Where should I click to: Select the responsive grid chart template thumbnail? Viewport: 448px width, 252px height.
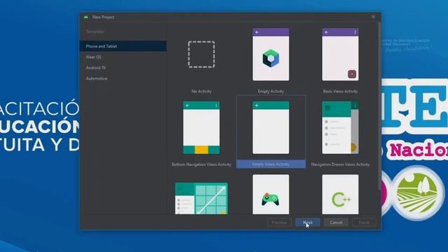click(202, 198)
